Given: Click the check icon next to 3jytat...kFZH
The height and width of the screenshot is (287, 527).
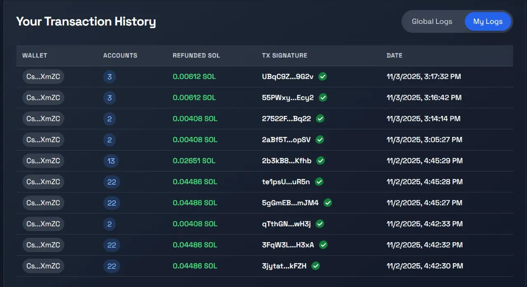Looking at the screenshot, I should (315, 266).
